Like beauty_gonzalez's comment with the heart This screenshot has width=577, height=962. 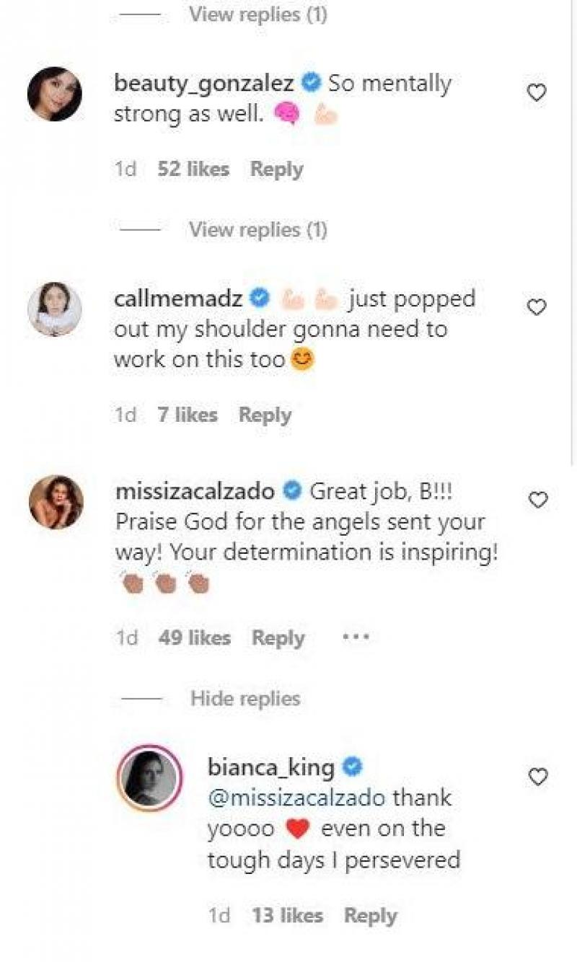click(537, 93)
